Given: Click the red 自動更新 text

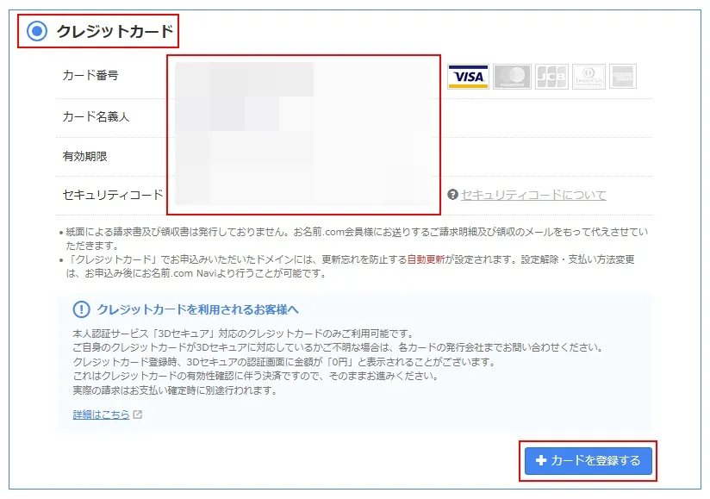Looking at the screenshot, I should point(426,259).
